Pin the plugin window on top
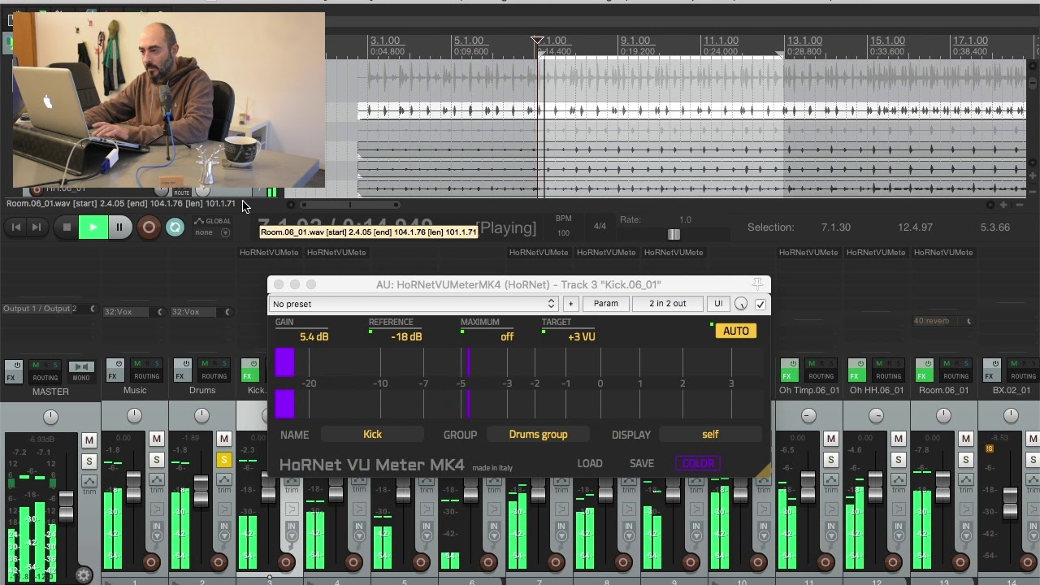 click(757, 284)
